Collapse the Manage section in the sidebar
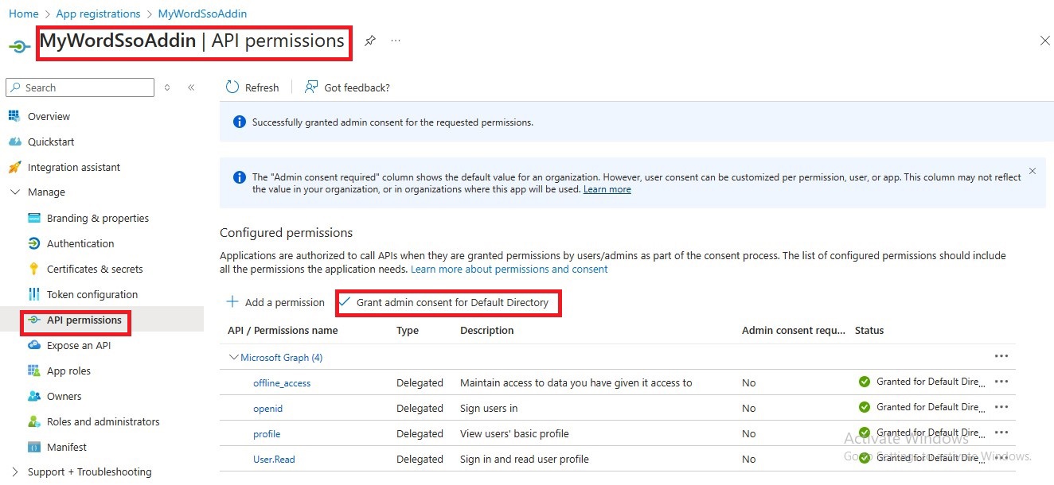The width and height of the screenshot is (1054, 485). tap(15, 192)
